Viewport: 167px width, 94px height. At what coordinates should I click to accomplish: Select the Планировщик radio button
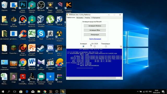point(106,46)
